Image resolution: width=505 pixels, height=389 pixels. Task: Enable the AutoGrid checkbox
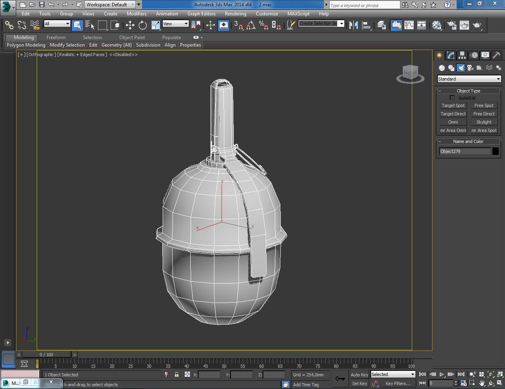pyautogui.click(x=452, y=98)
